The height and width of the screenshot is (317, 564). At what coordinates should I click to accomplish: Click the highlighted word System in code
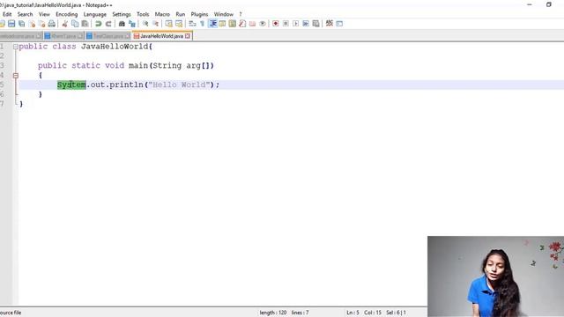(71, 85)
